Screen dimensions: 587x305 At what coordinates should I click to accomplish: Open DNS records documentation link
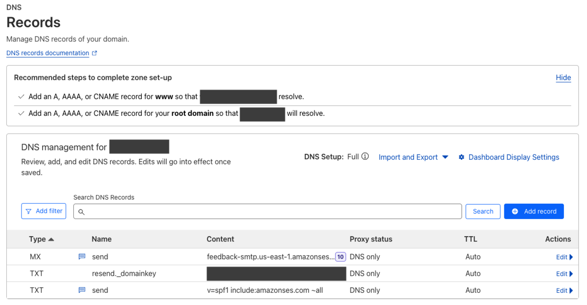click(47, 53)
